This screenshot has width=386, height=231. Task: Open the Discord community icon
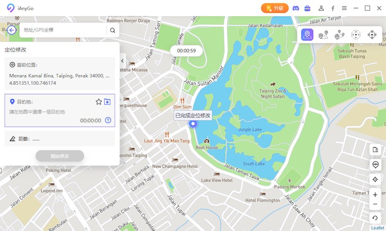pos(296,8)
